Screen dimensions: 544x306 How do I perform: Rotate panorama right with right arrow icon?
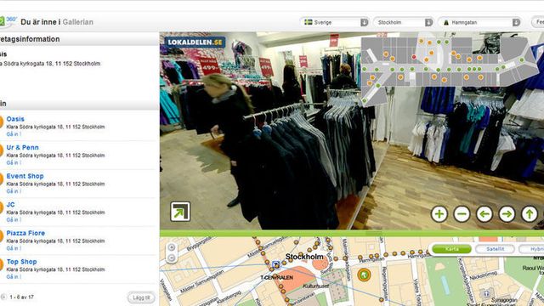coord(507,214)
